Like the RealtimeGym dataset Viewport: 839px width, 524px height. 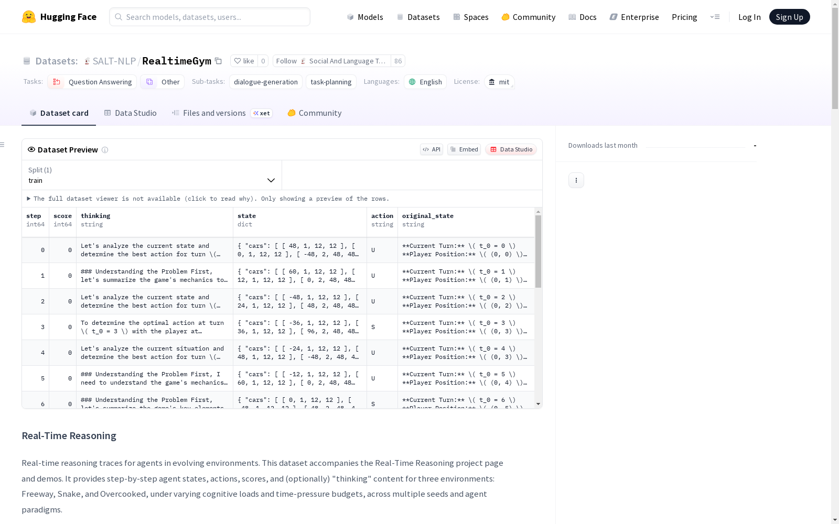[244, 61]
